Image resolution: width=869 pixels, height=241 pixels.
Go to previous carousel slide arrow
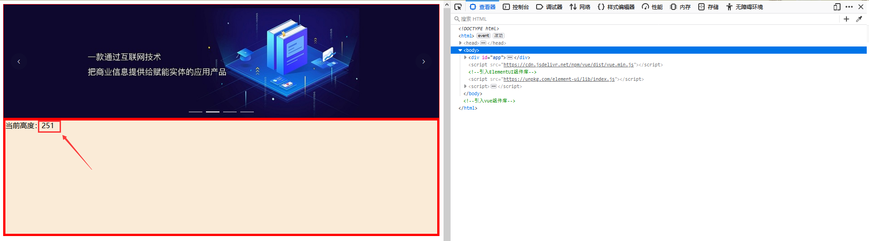(19, 61)
